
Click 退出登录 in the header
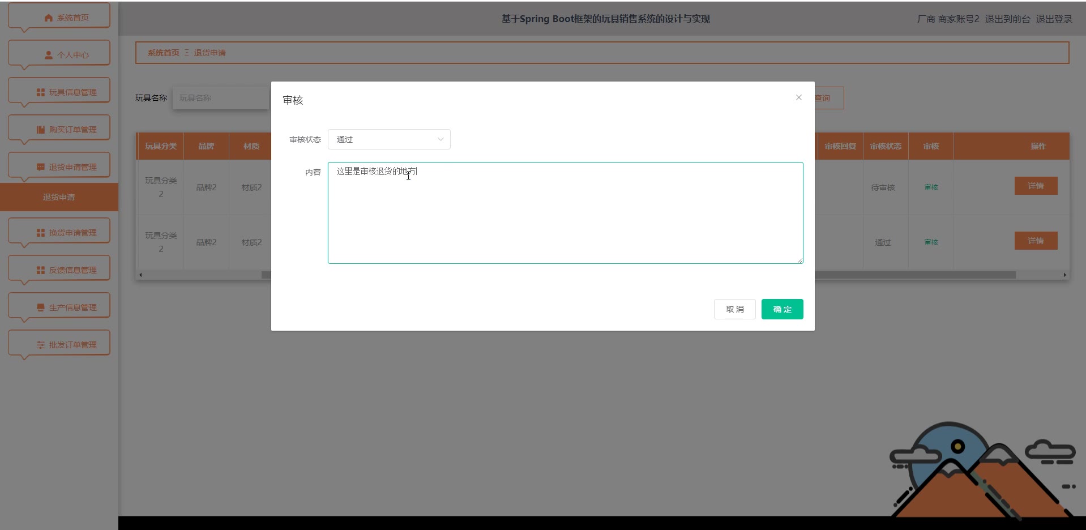tap(1054, 19)
